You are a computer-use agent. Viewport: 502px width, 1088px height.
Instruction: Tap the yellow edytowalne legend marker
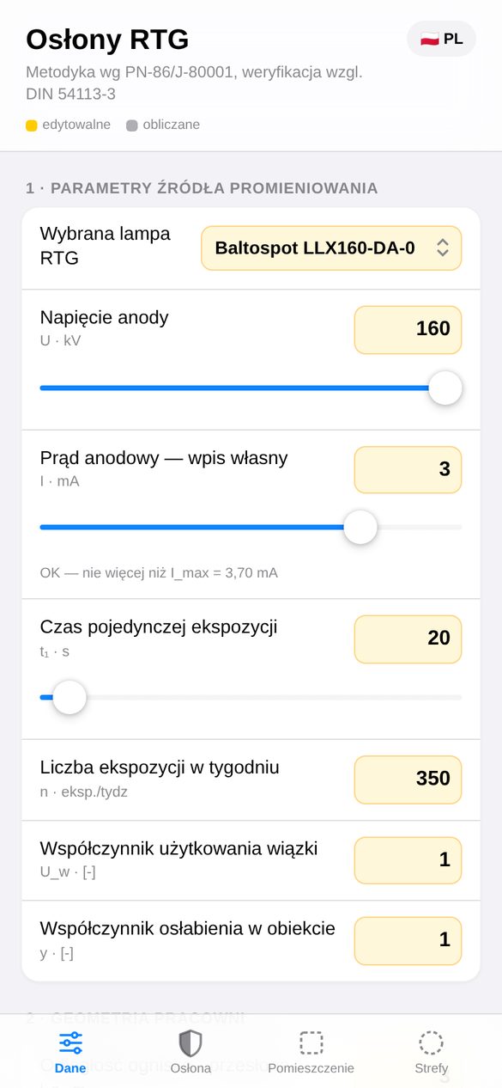coord(32,125)
